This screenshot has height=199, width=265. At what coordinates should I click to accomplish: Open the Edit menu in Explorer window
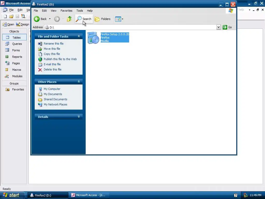44,11
